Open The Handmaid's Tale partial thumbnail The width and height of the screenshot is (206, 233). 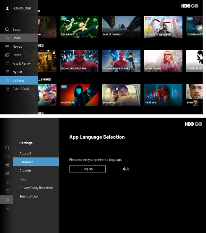(194, 27)
